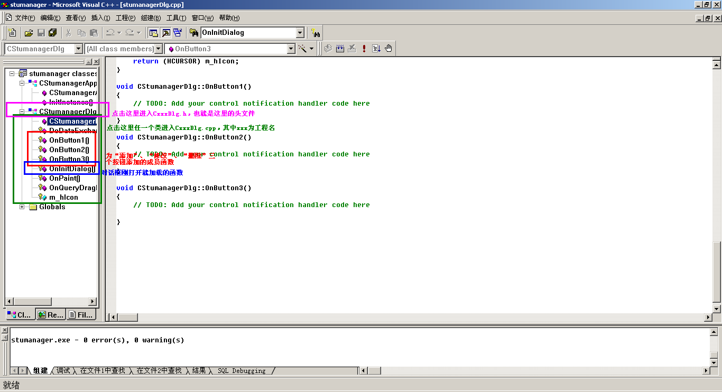Click the Open file folder icon

(29, 33)
